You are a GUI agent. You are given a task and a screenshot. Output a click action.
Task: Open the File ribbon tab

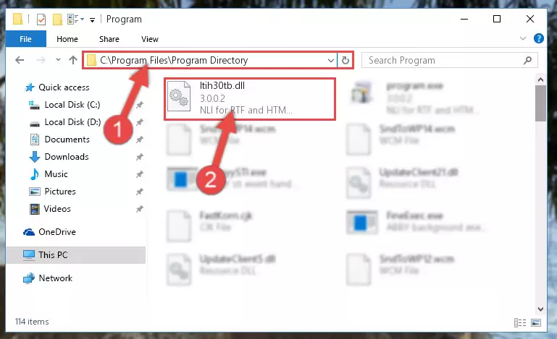click(x=25, y=38)
